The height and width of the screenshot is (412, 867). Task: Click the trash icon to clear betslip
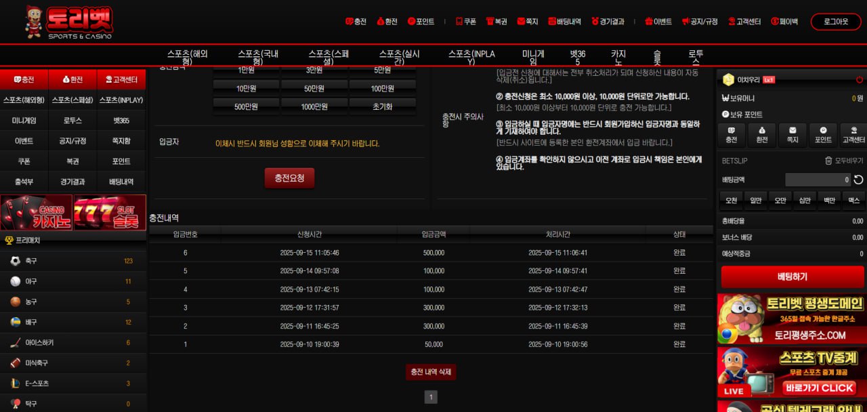click(828, 161)
